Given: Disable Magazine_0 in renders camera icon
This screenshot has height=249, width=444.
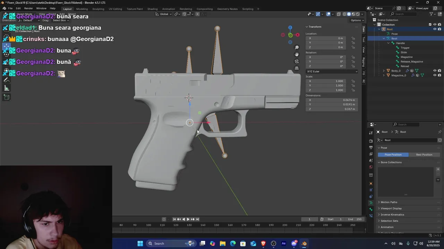Looking at the screenshot, I should (439, 75).
